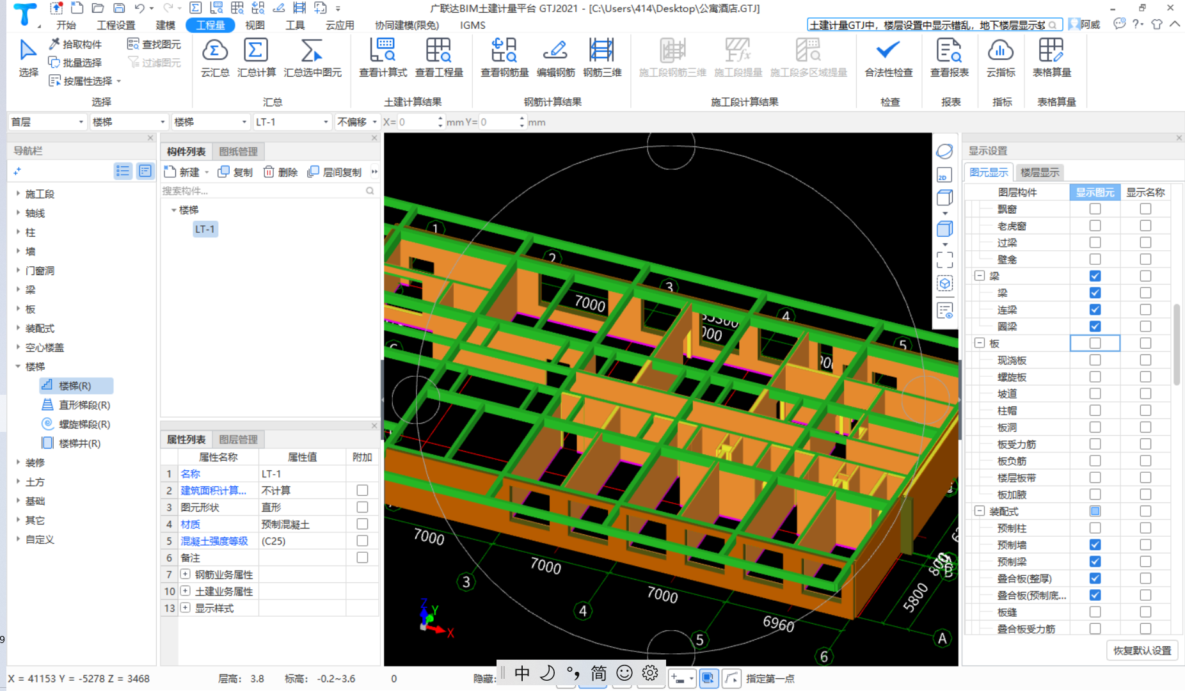Uncheck 圈梁 display element checkbox
1185x691 pixels.
[x=1095, y=326]
